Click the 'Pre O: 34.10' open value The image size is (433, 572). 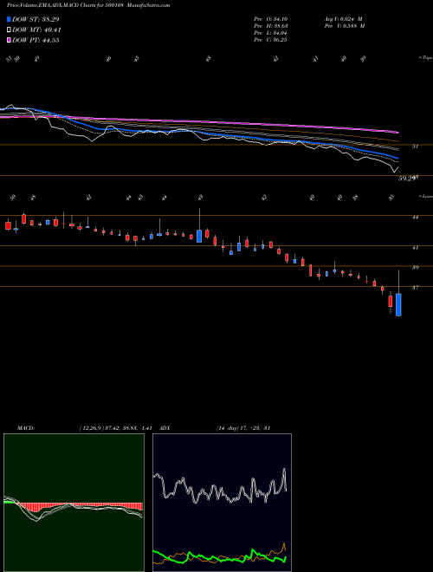click(270, 19)
